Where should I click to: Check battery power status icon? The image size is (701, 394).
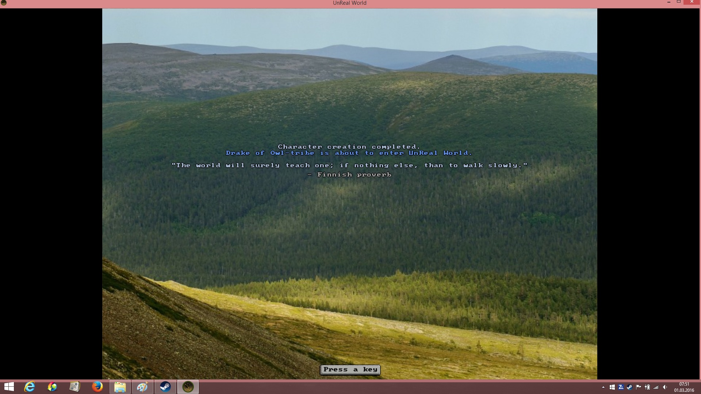[647, 387]
